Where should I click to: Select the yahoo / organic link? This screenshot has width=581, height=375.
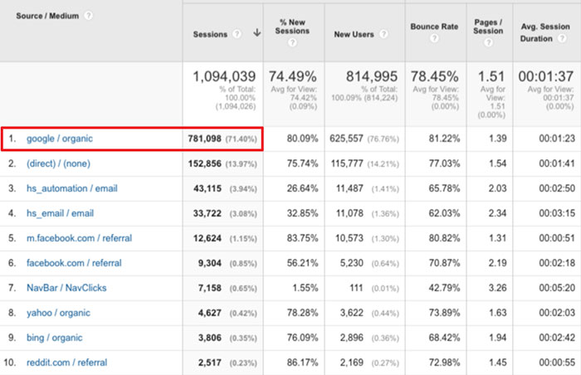click(x=58, y=313)
